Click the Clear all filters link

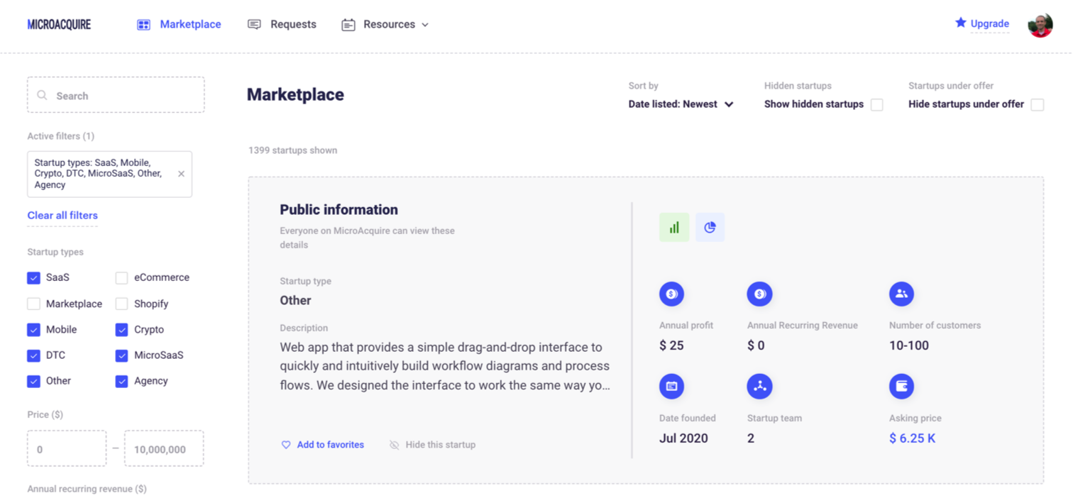point(62,215)
